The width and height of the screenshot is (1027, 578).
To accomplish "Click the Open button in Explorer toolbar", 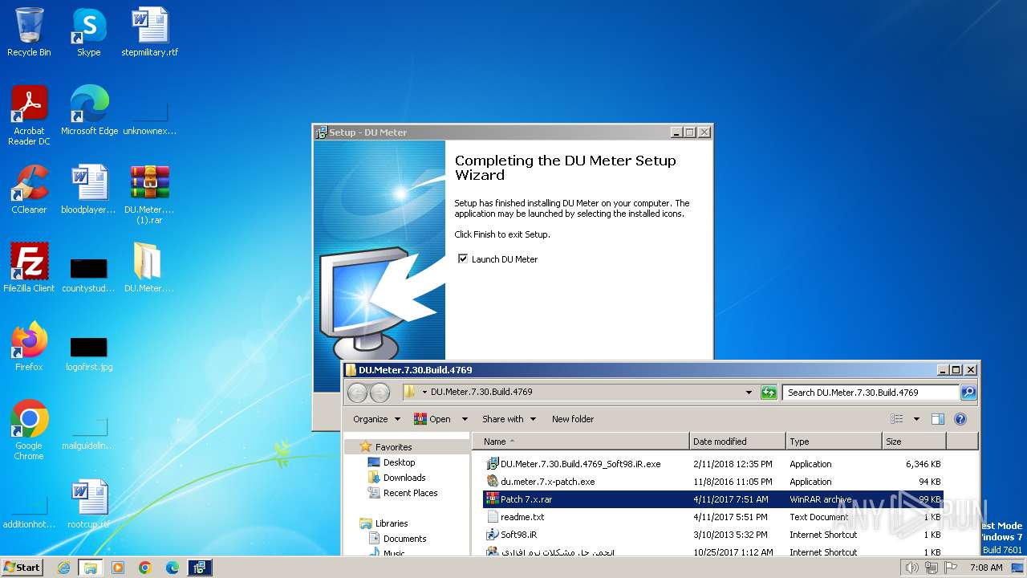I will point(432,419).
